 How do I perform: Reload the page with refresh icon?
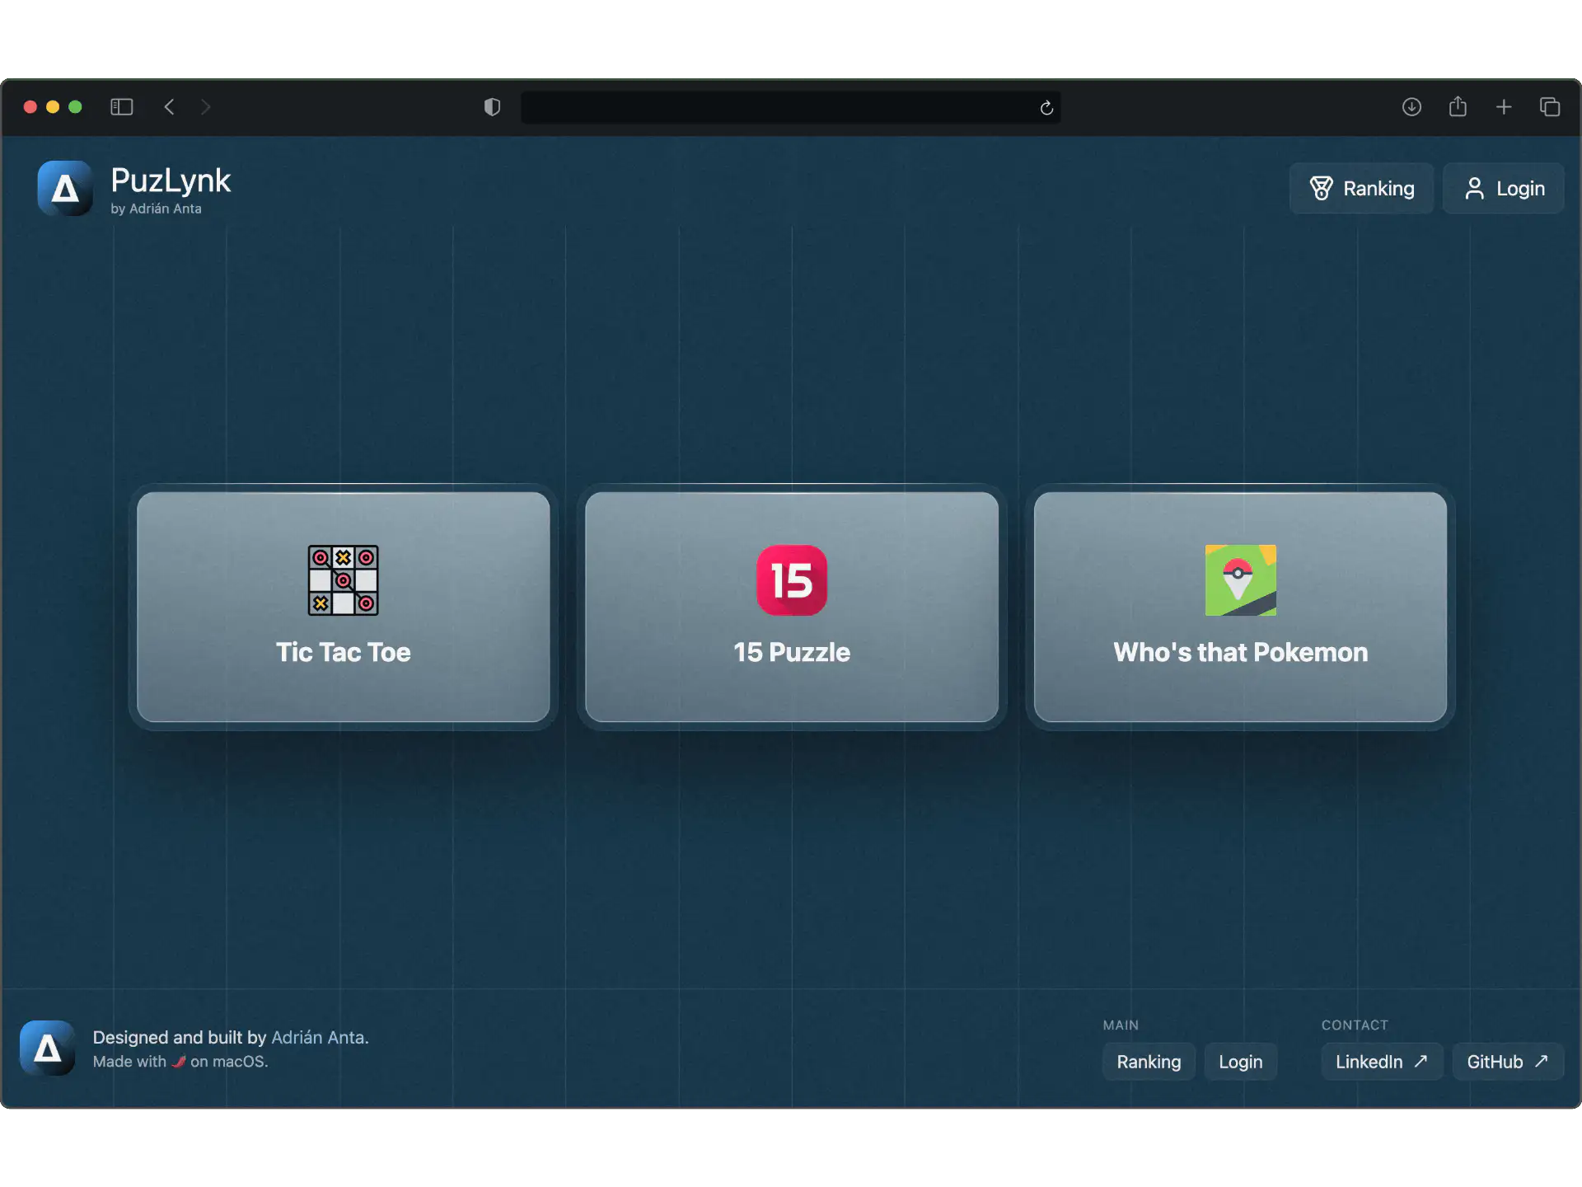[x=1046, y=108]
